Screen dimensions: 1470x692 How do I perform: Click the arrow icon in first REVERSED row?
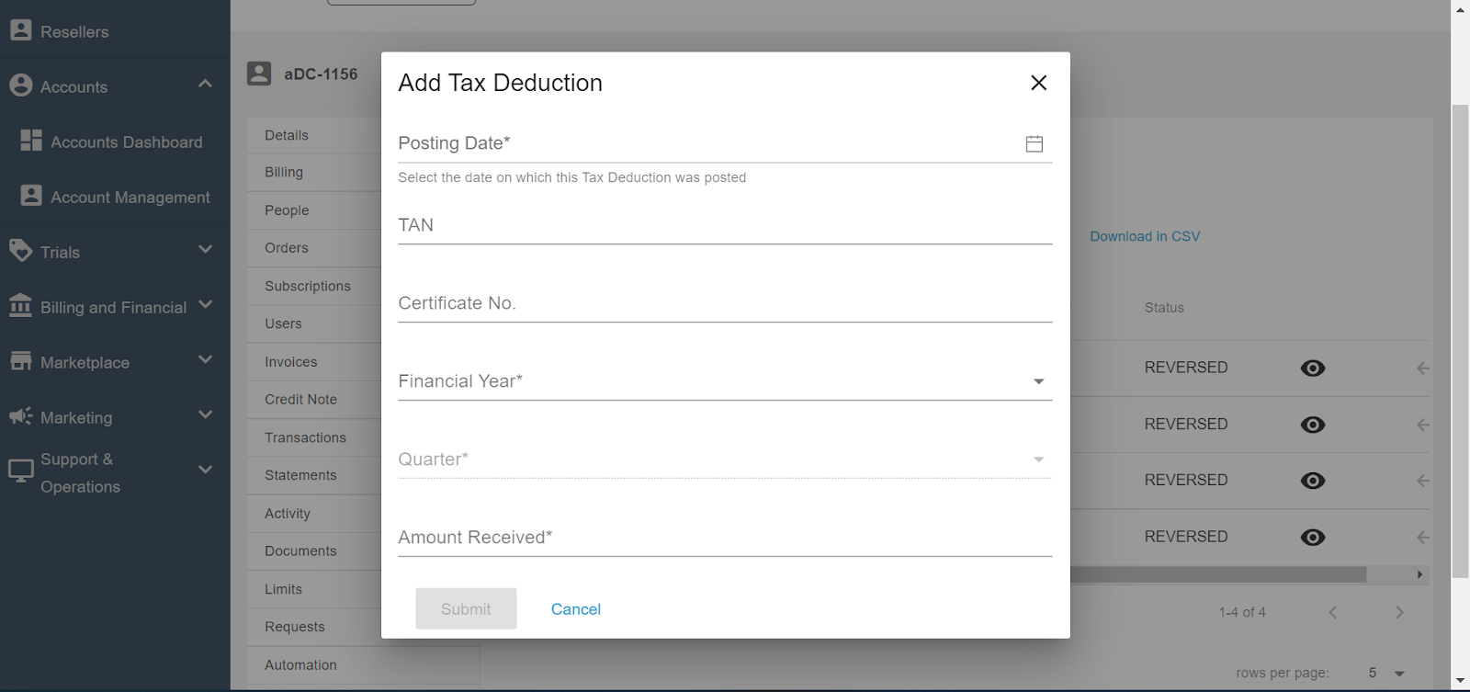coord(1423,368)
